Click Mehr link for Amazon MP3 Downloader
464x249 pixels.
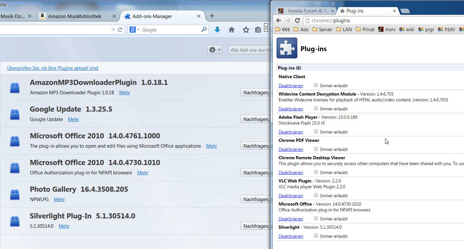(x=125, y=93)
